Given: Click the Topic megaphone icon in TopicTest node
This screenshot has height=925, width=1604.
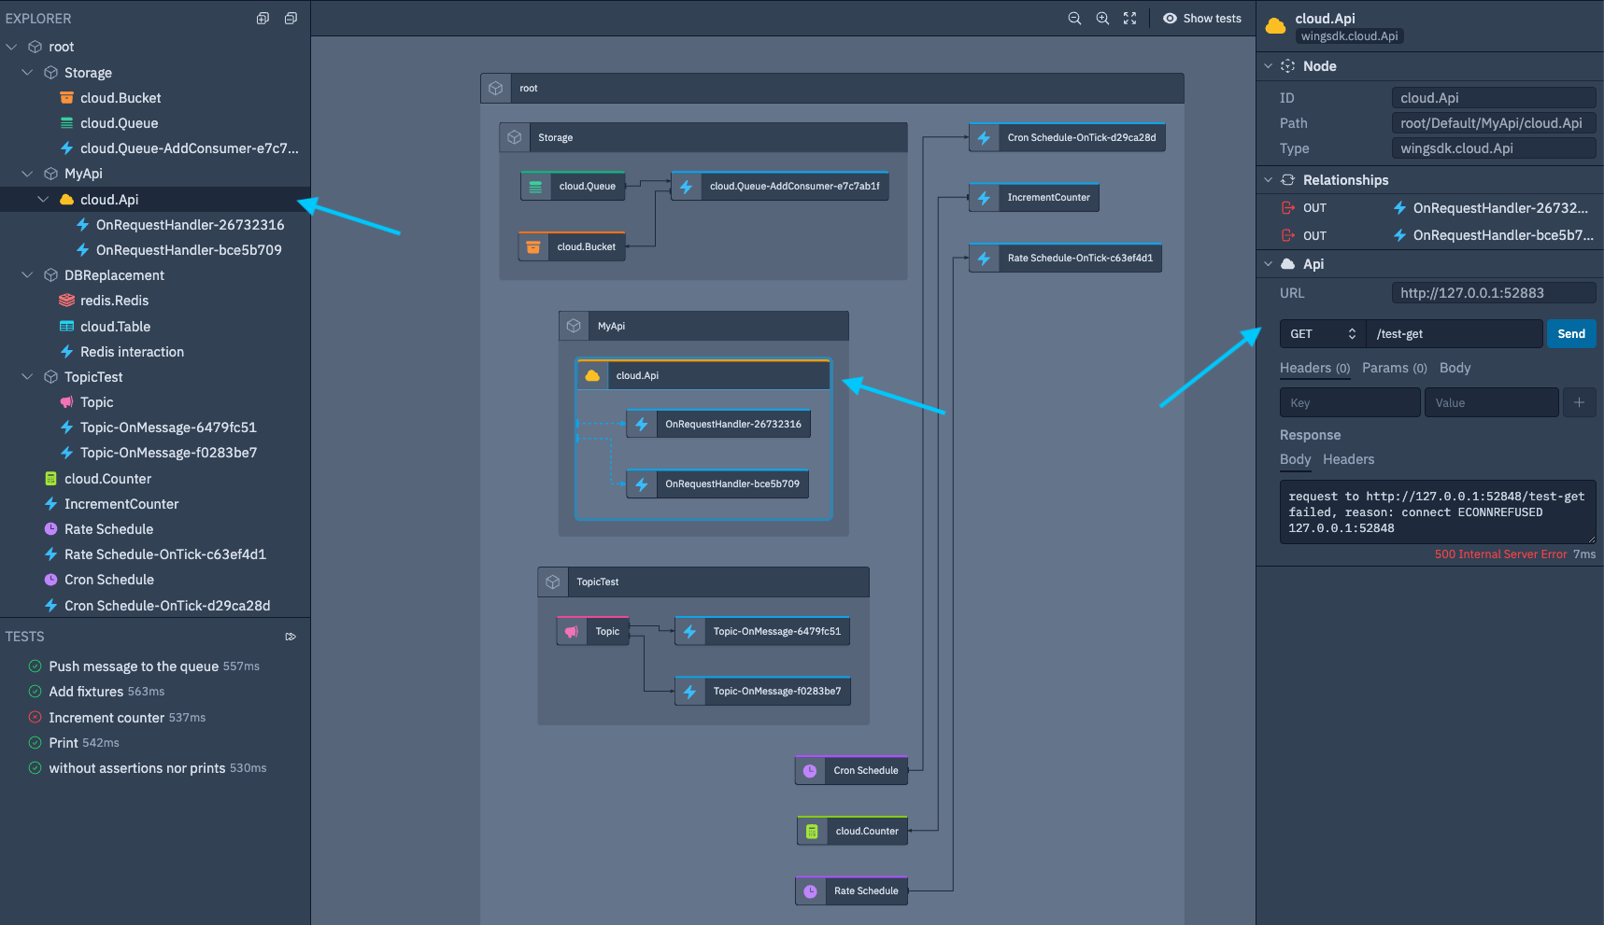Looking at the screenshot, I should pyautogui.click(x=571, y=630).
